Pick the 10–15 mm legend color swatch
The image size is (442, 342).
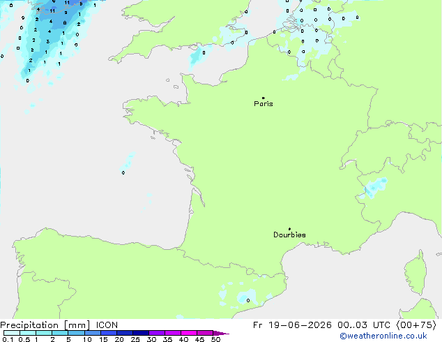pos(92,333)
